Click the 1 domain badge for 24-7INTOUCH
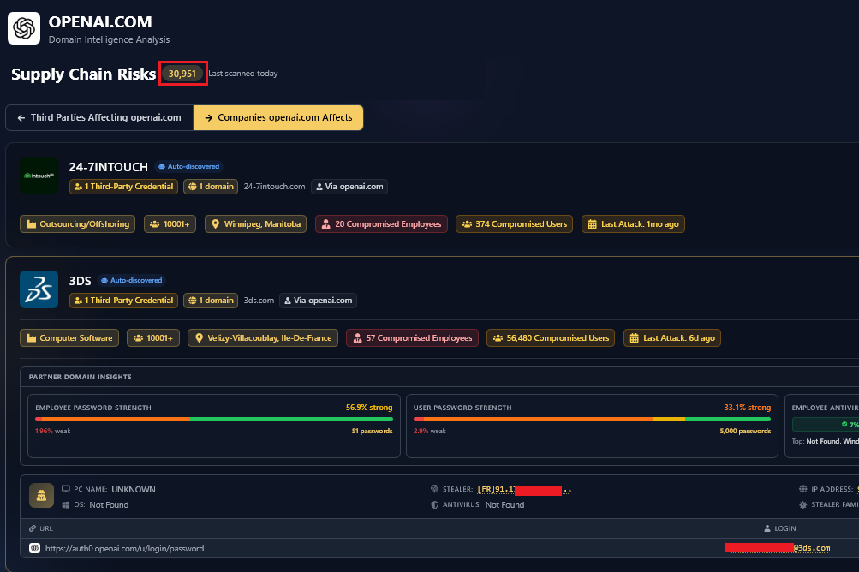The image size is (859, 572). pyautogui.click(x=211, y=187)
